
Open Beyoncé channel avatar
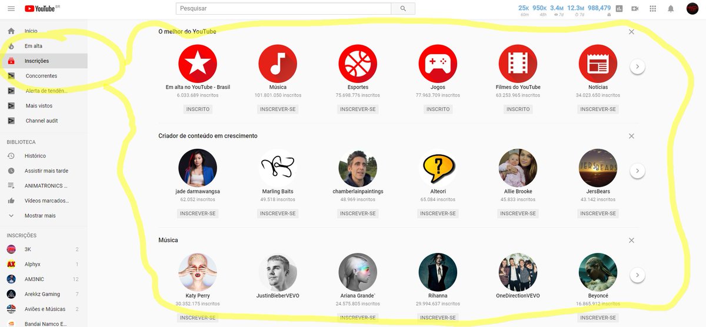[598, 272]
